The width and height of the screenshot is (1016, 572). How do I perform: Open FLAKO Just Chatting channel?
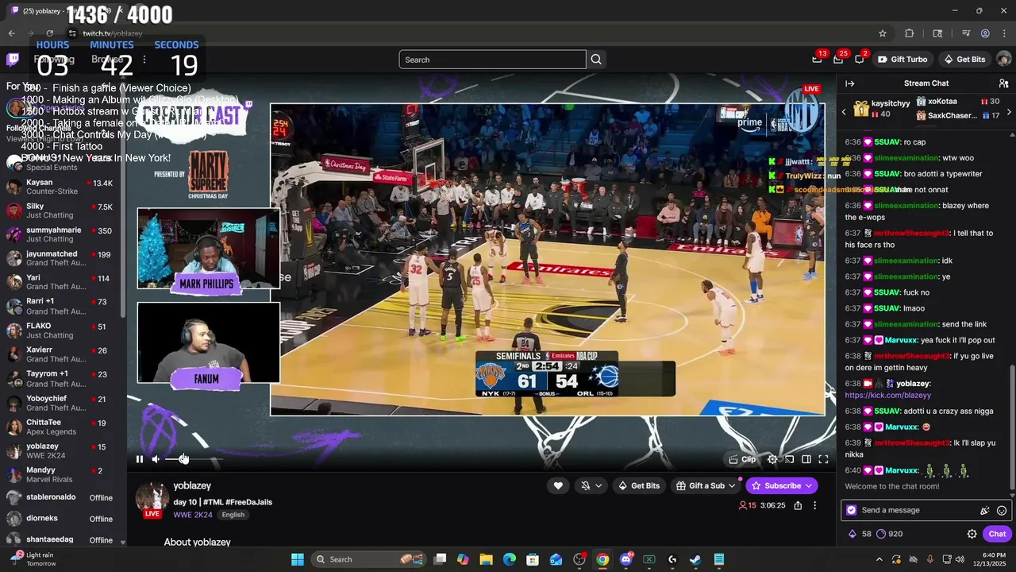tap(61, 330)
